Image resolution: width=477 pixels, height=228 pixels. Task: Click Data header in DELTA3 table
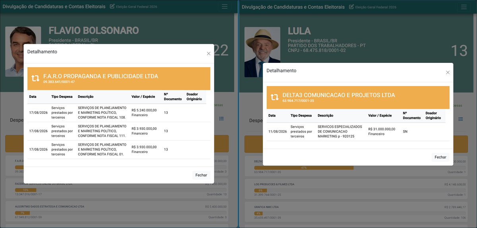(x=272, y=116)
